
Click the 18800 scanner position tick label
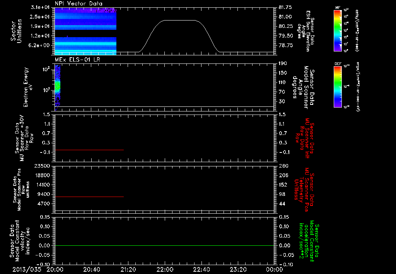42,175
